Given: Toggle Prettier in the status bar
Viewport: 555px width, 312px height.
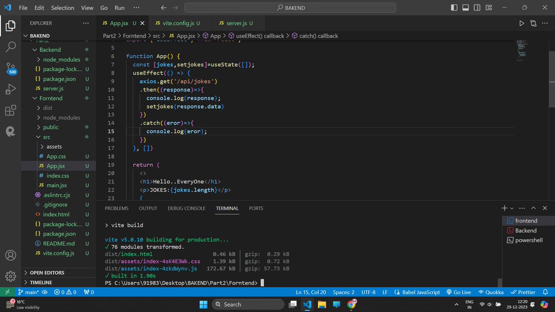Looking at the screenshot, I should pyautogui.click(x=523, y=292).
